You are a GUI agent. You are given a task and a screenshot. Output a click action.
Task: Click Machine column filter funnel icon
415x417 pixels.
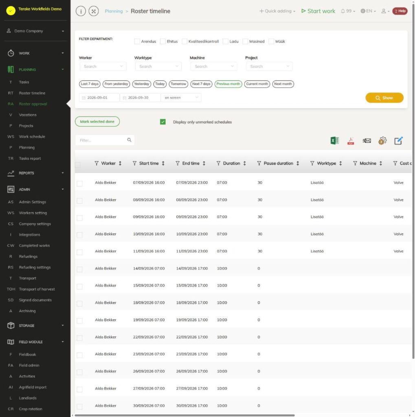(355, 163)
